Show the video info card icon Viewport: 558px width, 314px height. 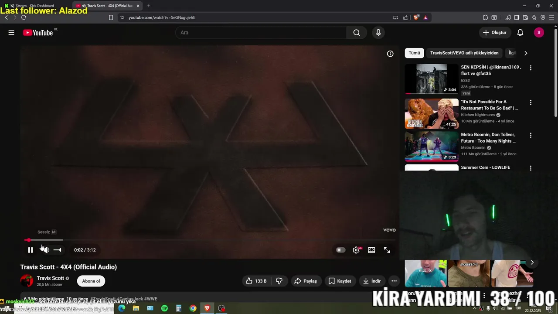(390, 54)
